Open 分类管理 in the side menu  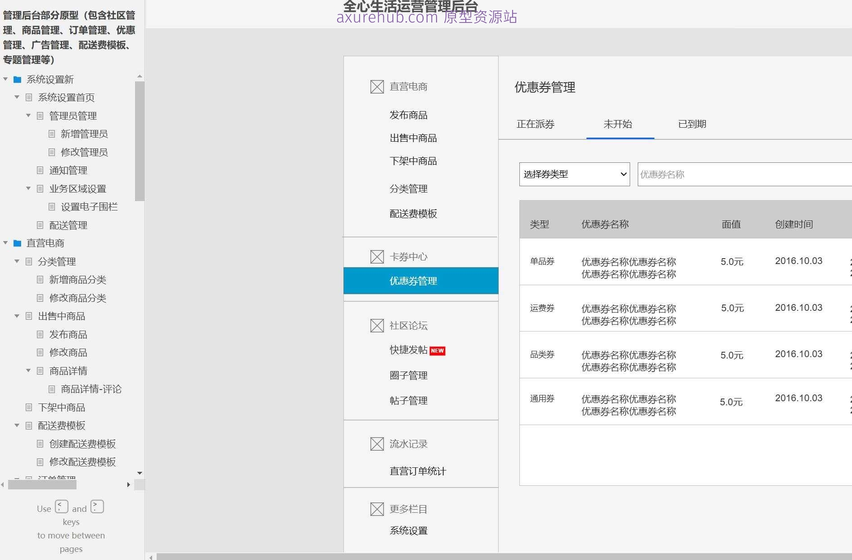pos(408,189)
